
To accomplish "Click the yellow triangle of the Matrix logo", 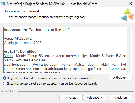I will [x=127, y=11].
